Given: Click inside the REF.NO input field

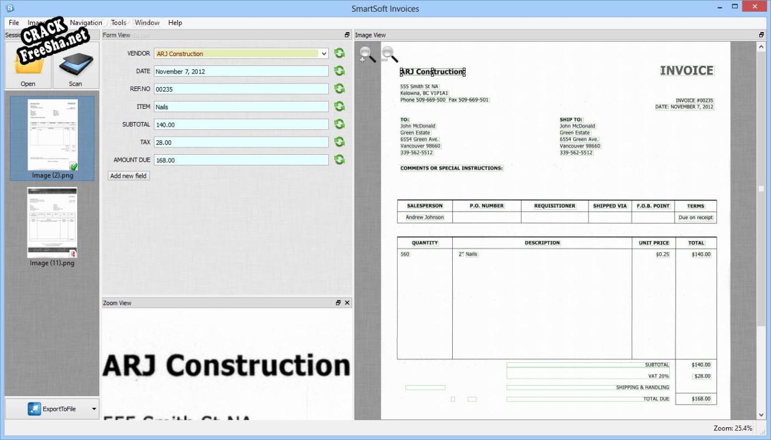Looking at the screenshot, I should tap(241, 89).
